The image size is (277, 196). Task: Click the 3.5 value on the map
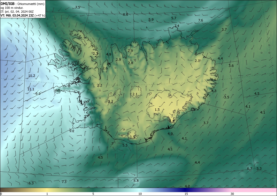(x=227, y=97)
